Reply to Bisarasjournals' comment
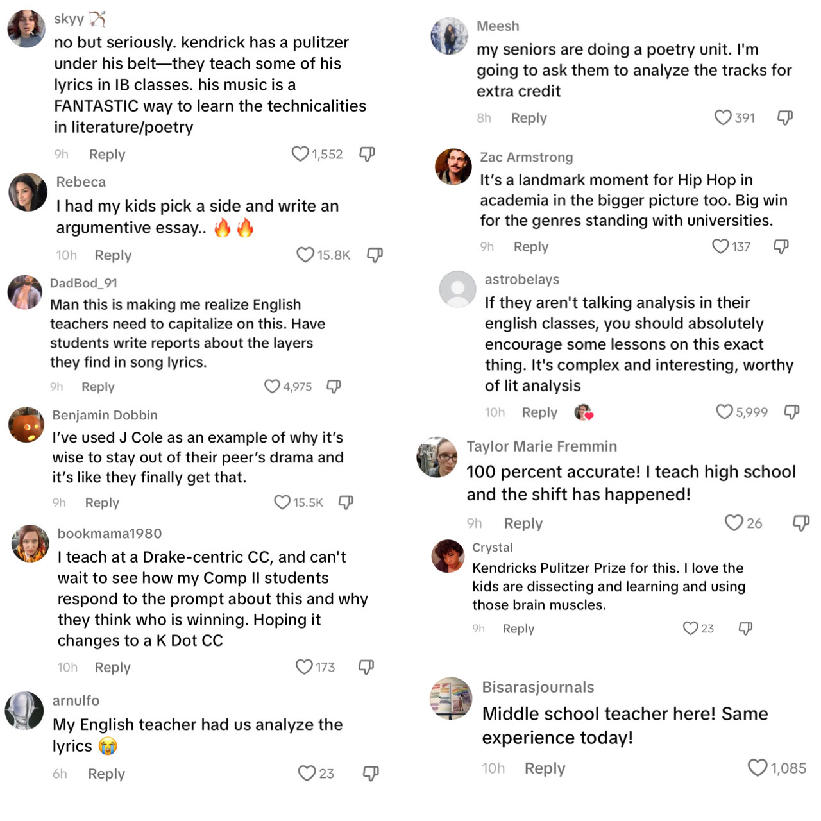 (545, 768)
